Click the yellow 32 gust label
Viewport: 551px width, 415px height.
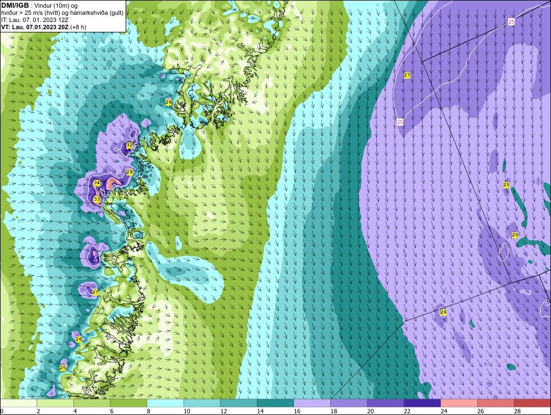(129, 145)
